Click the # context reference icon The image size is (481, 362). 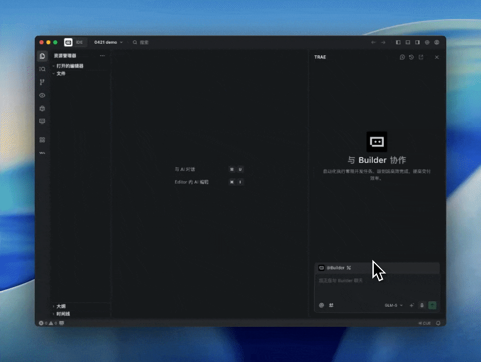tap(331, 305)
